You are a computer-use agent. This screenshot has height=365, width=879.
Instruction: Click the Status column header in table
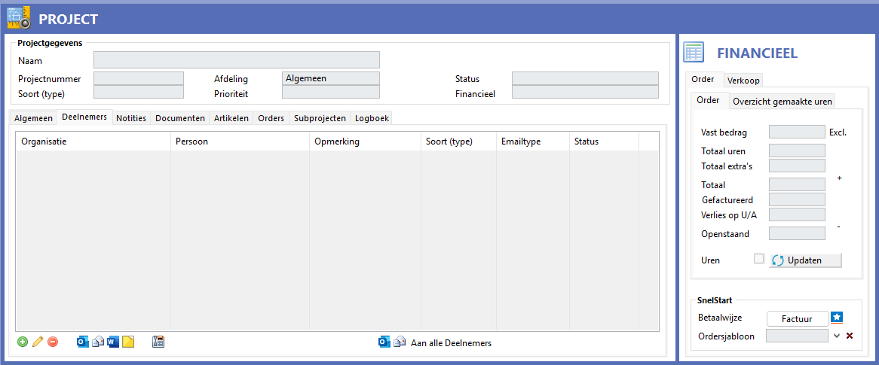click(x=604, y=141)
